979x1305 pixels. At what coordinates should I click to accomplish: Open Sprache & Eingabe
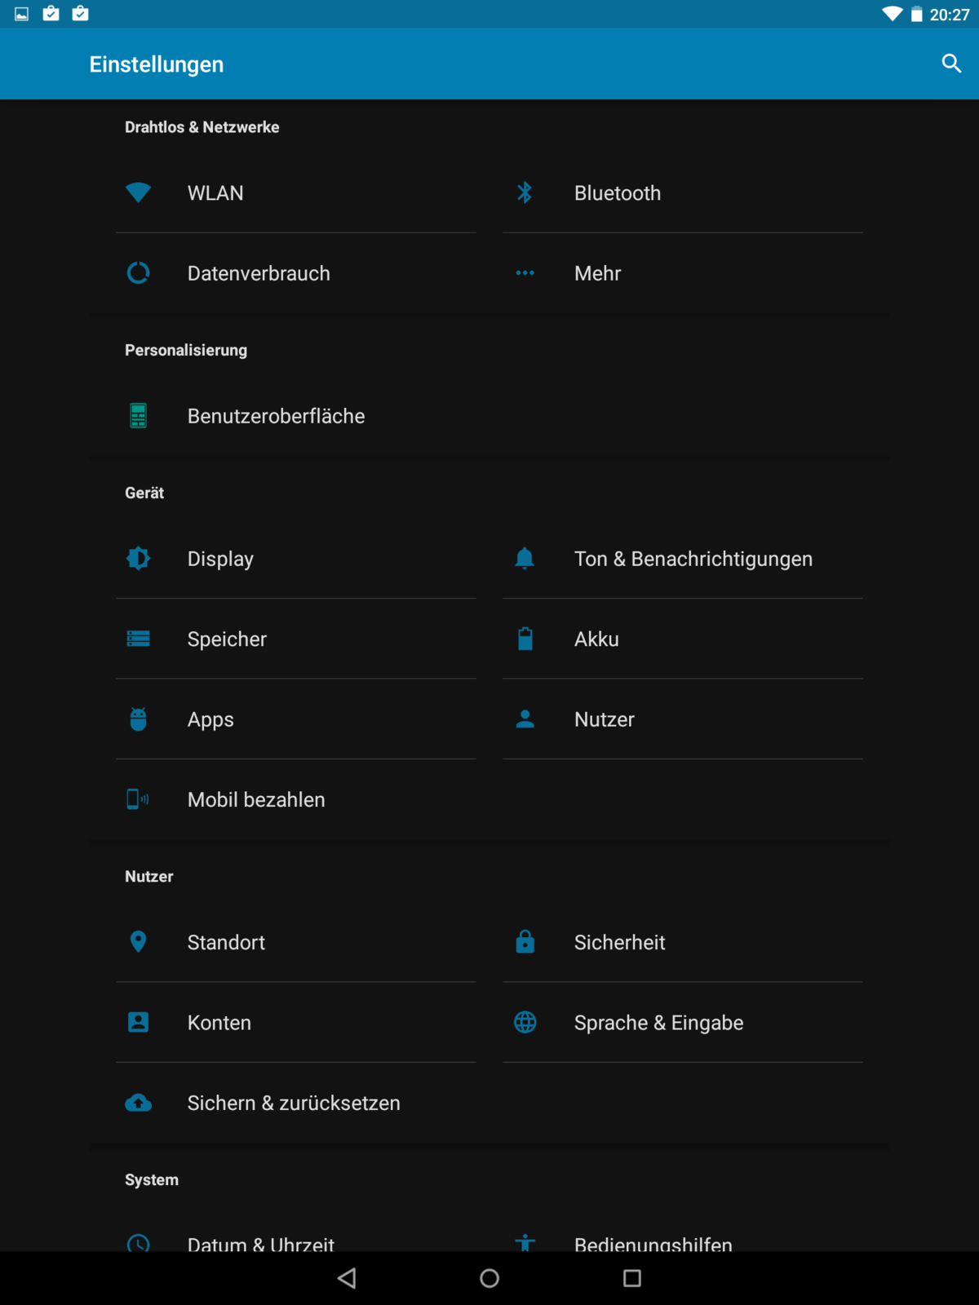coord(658,1023)
